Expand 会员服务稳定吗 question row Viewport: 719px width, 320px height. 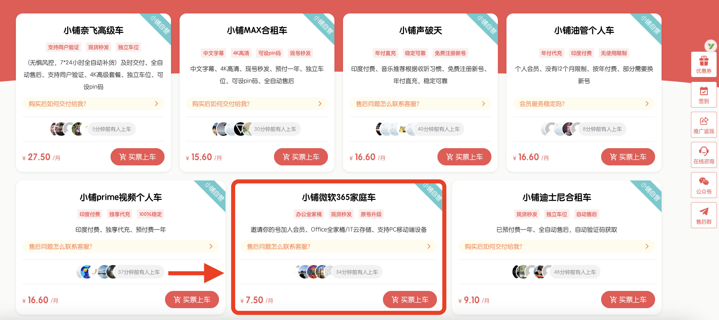(x=584, y=104)
